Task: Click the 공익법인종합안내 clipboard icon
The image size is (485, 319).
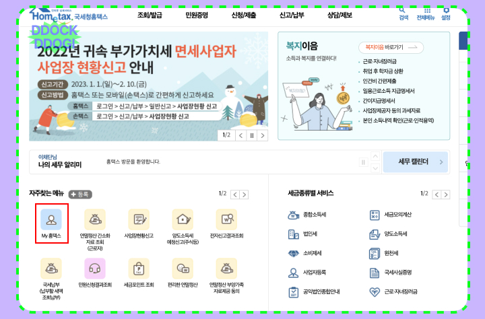Action: (293, 292)
